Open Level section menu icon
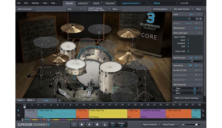Image resolution: width=222 pixels, height=128 pixels. click(199, 14)
